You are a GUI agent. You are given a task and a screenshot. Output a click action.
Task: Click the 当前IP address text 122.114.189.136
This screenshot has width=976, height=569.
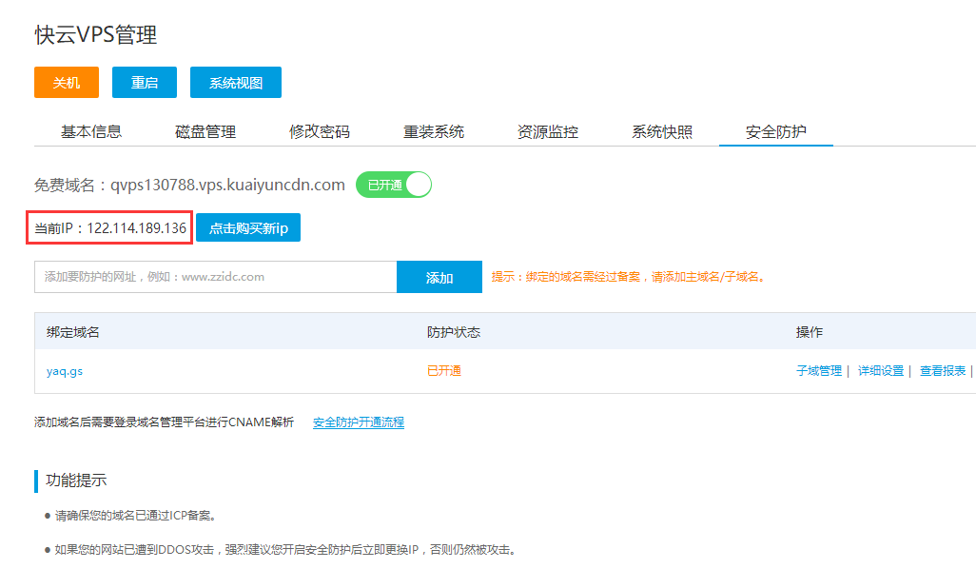pyautogui.click(x=136, y=228)
